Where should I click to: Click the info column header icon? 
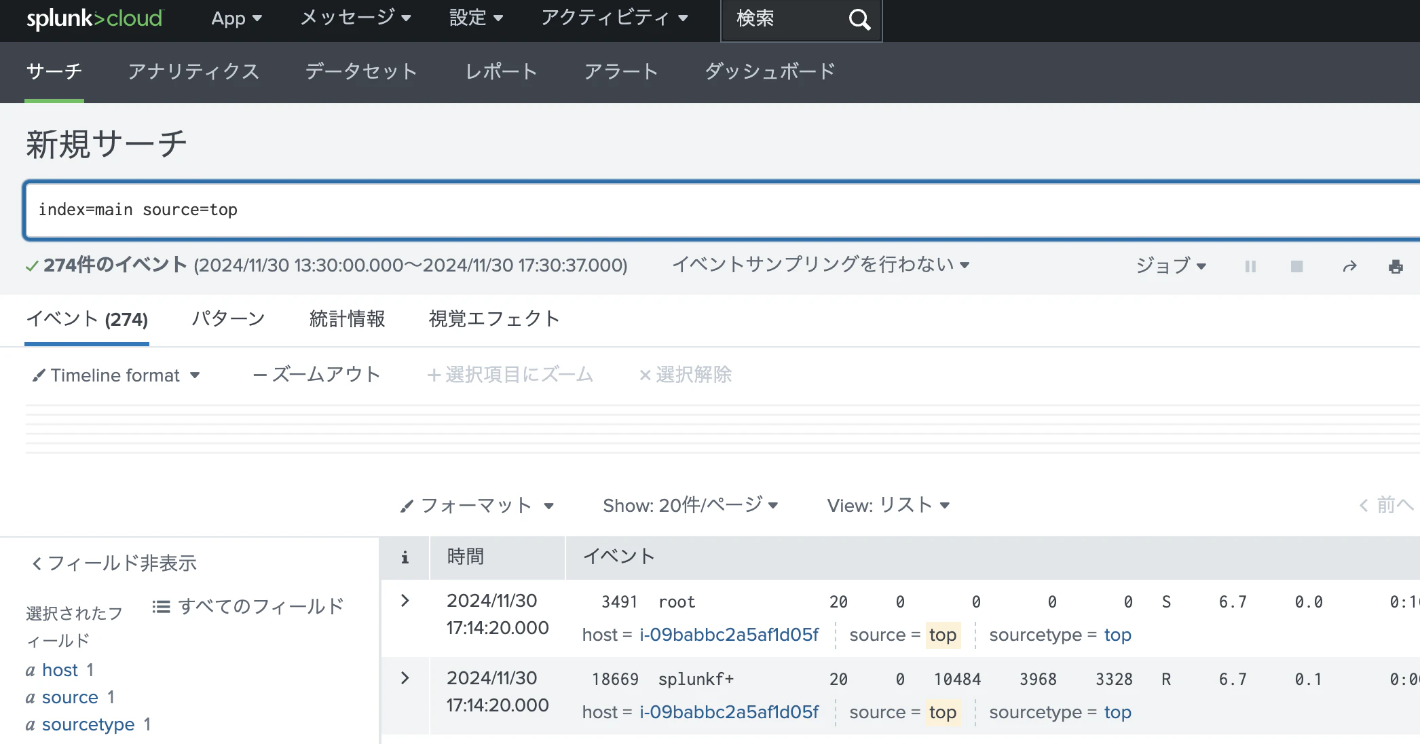click(x=405, y=557)
